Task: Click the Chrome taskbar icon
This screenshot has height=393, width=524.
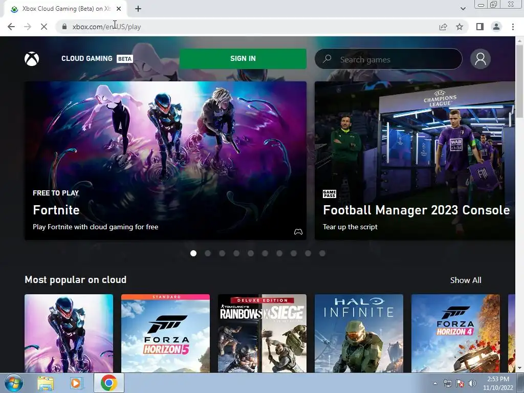Action: tap(108, 383)
